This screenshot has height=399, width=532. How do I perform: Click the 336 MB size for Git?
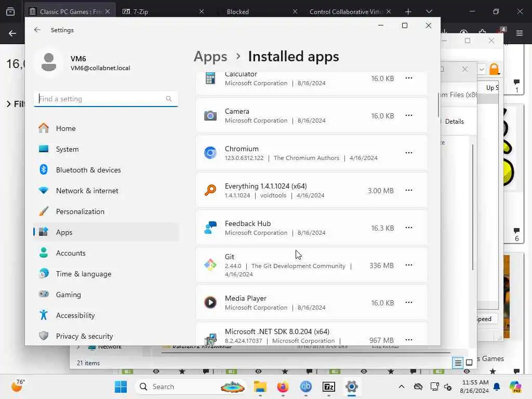click(381, 265)
